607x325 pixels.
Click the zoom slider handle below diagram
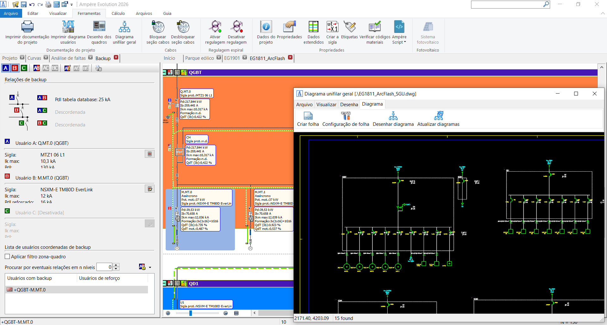[x=191, y=313]
